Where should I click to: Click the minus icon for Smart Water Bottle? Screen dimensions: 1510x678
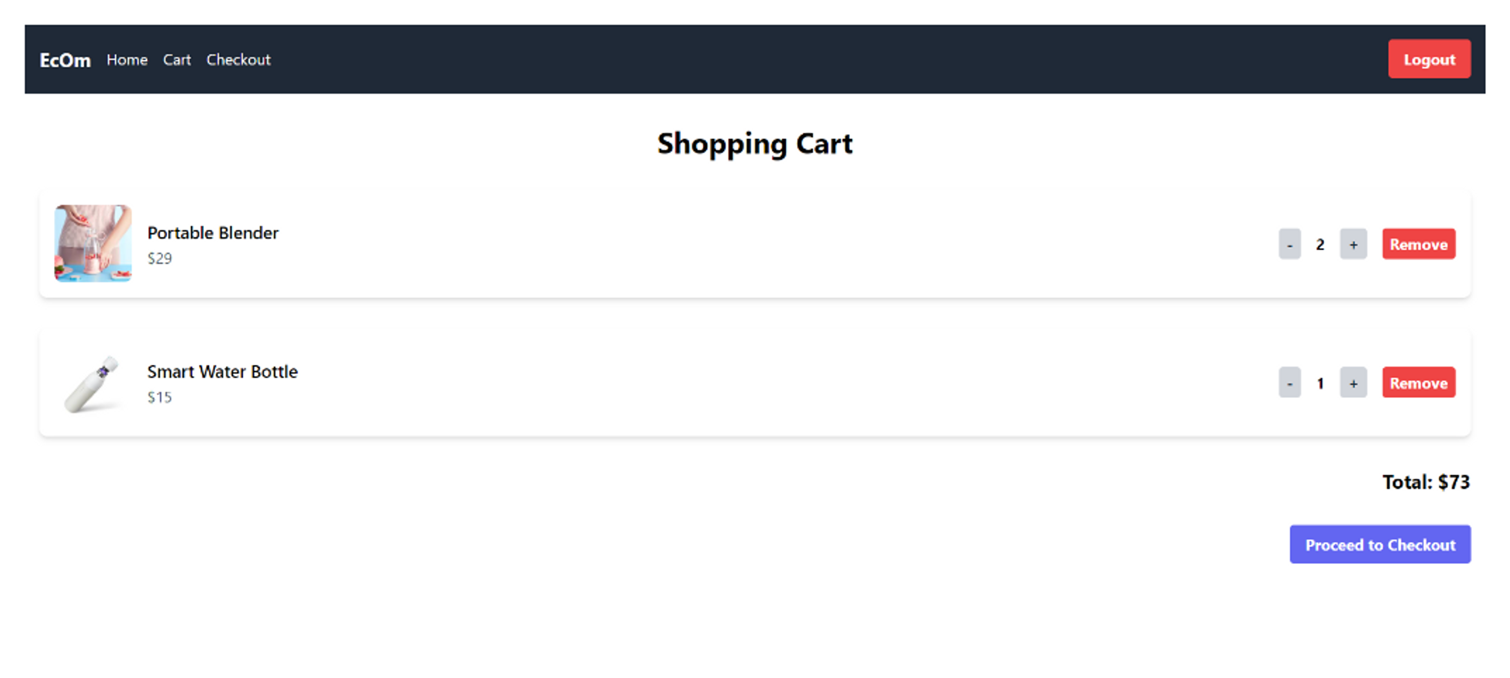[1289, 382]
